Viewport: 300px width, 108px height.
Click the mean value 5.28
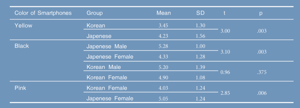pyautogui.click(x=163, y=46)
